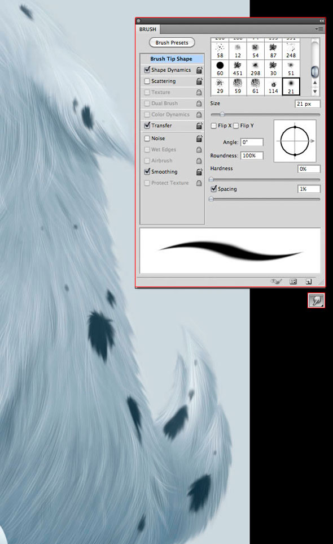The width and height of the screenshot is (333, 544).
Task: Toggle brush preview eye icon
Action: point(276,282)
